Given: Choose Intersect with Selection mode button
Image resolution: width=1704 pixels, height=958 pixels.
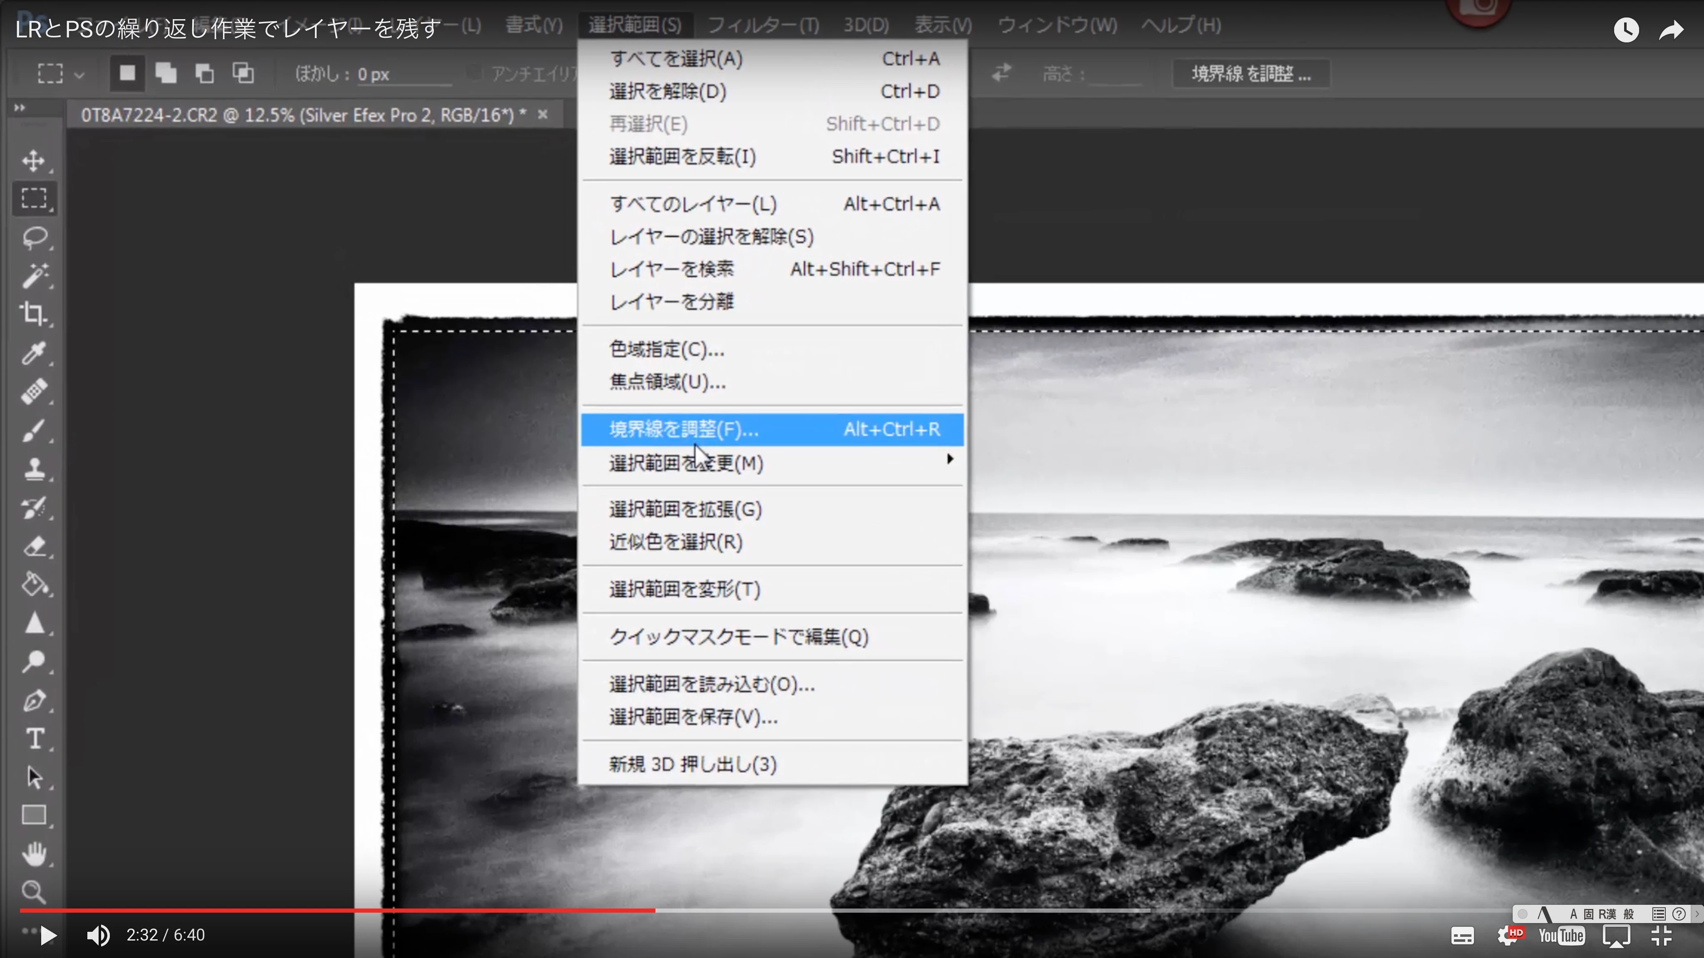Looking at the screenshot, I should pos(243,73).
